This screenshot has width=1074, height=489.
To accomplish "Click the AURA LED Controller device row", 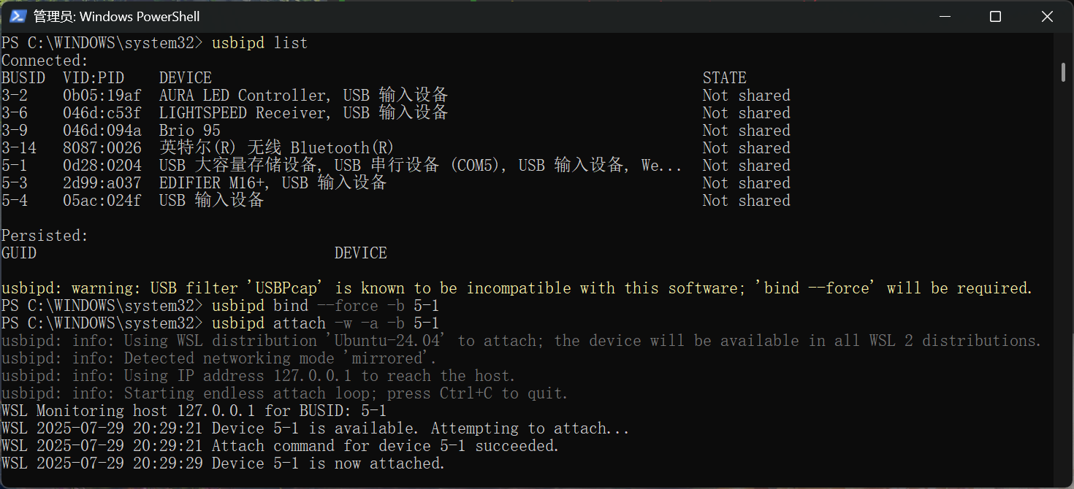I will pos(395,96).
